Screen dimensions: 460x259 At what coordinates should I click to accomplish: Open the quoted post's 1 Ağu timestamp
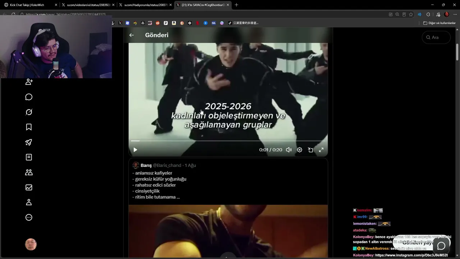(190, 165)
